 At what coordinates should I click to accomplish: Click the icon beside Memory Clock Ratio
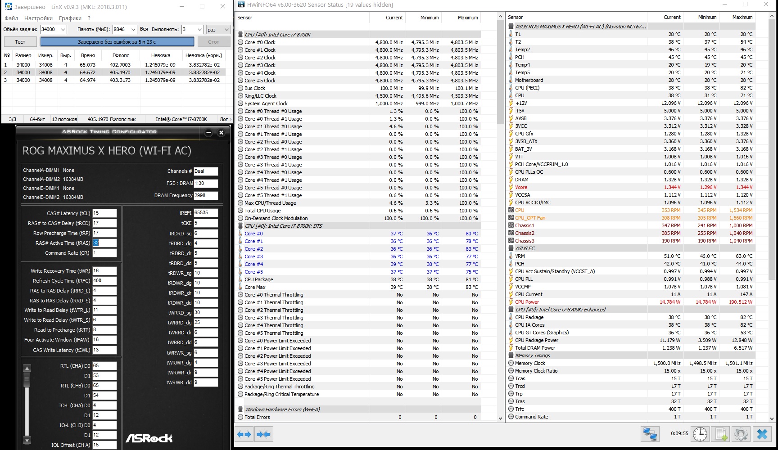click(x=511, y=371)
